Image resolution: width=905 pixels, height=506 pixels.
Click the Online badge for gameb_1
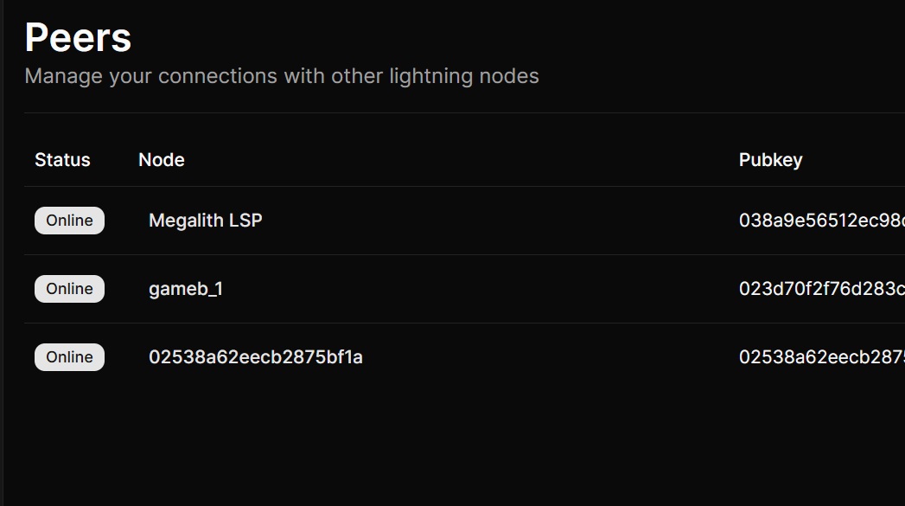click(69, 289)
